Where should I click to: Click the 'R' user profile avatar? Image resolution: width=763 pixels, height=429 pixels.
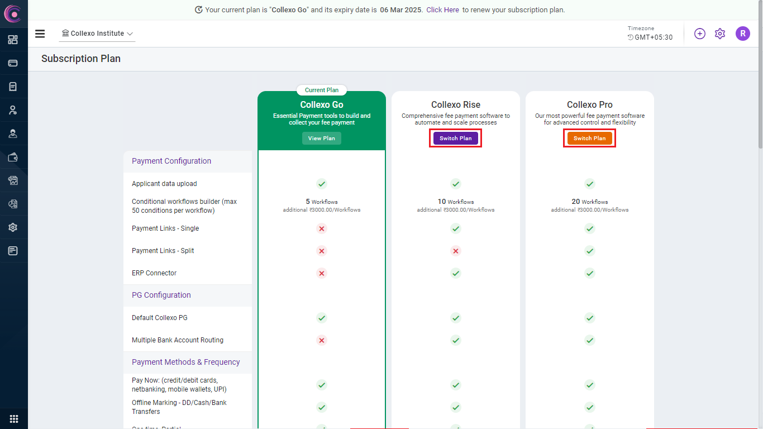click(x=742, y=34)
